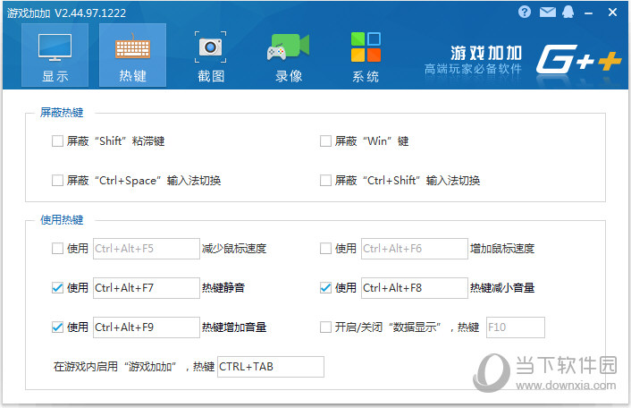Open the mail envelope icon
This screenshot has width=631, height=408.
pos(547,13)
